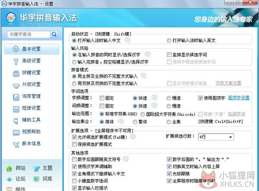Click help bubble next to 字频调整 快速

154,97
